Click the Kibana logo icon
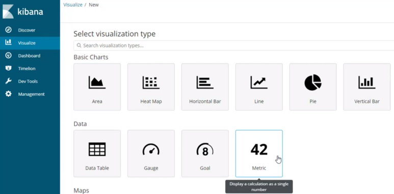The width and height of the screenshot is (394, 194). [x=8, y=11]
